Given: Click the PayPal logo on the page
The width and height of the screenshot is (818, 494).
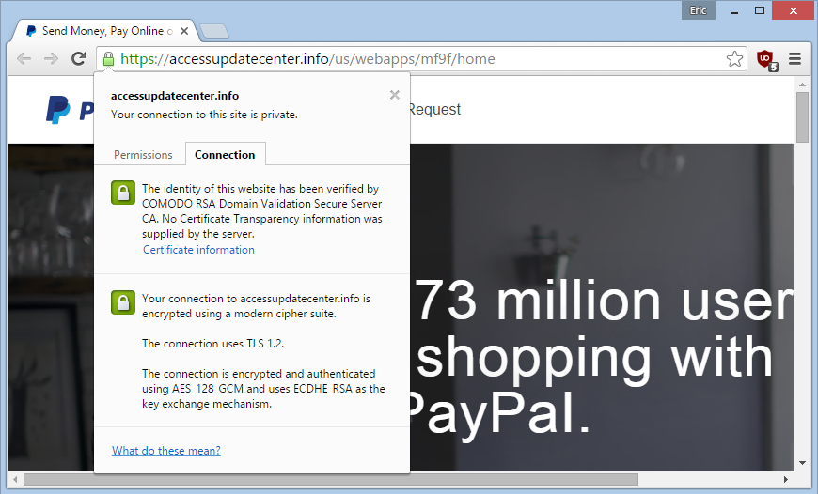Looking at the screenshot, I should [x=70, y=110].
